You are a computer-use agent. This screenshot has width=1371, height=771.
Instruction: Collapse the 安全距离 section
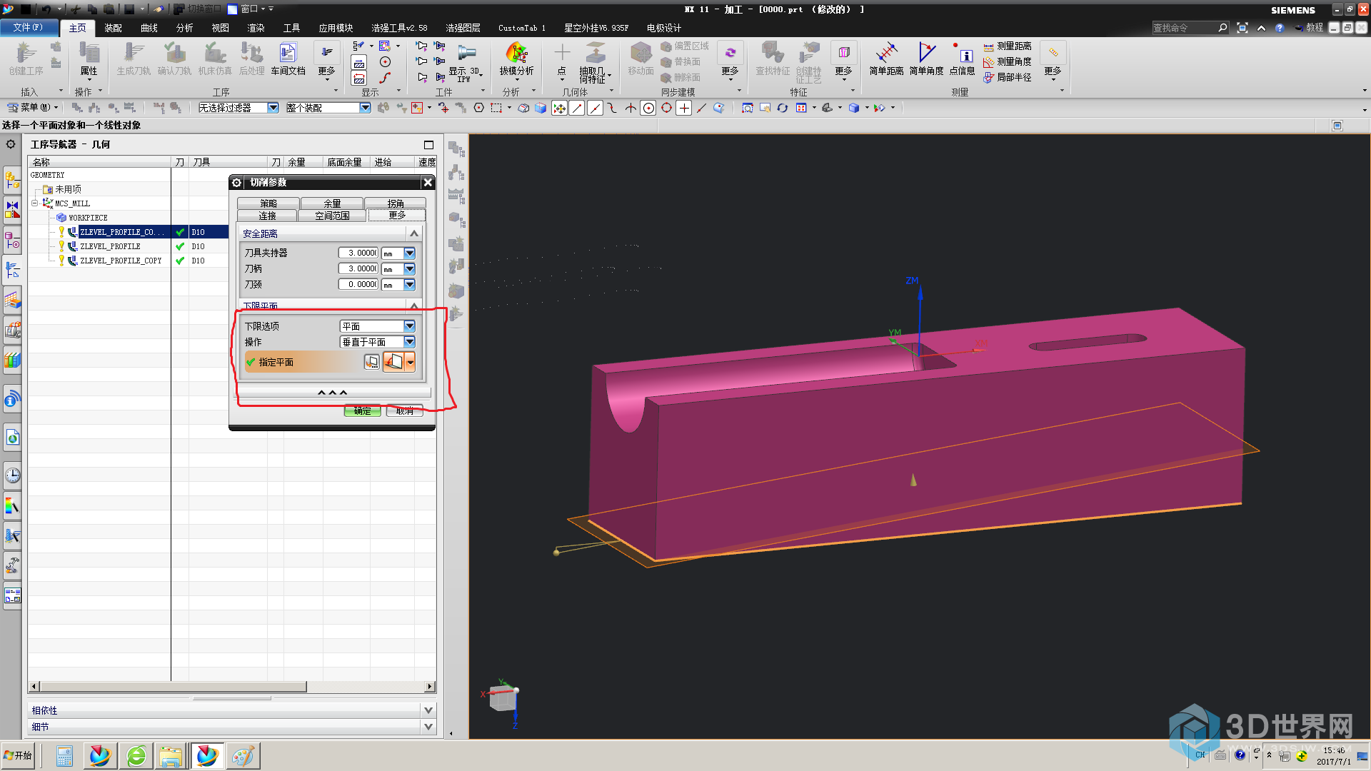(x=413, y=233)
